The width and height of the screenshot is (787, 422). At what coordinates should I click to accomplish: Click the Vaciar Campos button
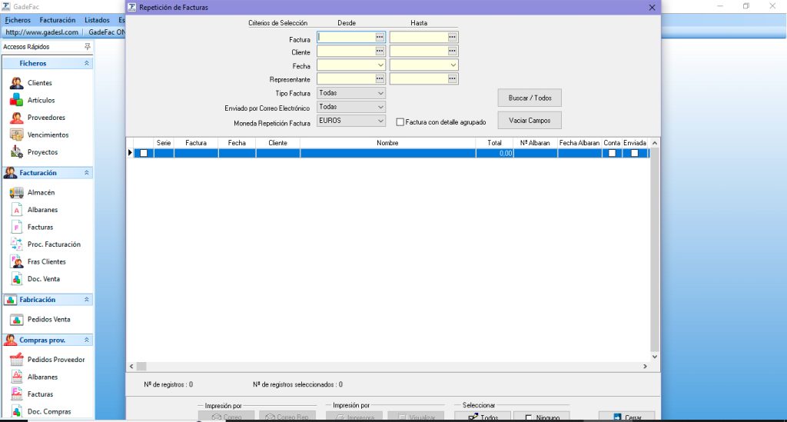[x=530, y=121]
